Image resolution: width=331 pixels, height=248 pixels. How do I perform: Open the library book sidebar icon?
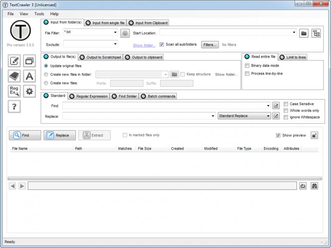point(14,76)
